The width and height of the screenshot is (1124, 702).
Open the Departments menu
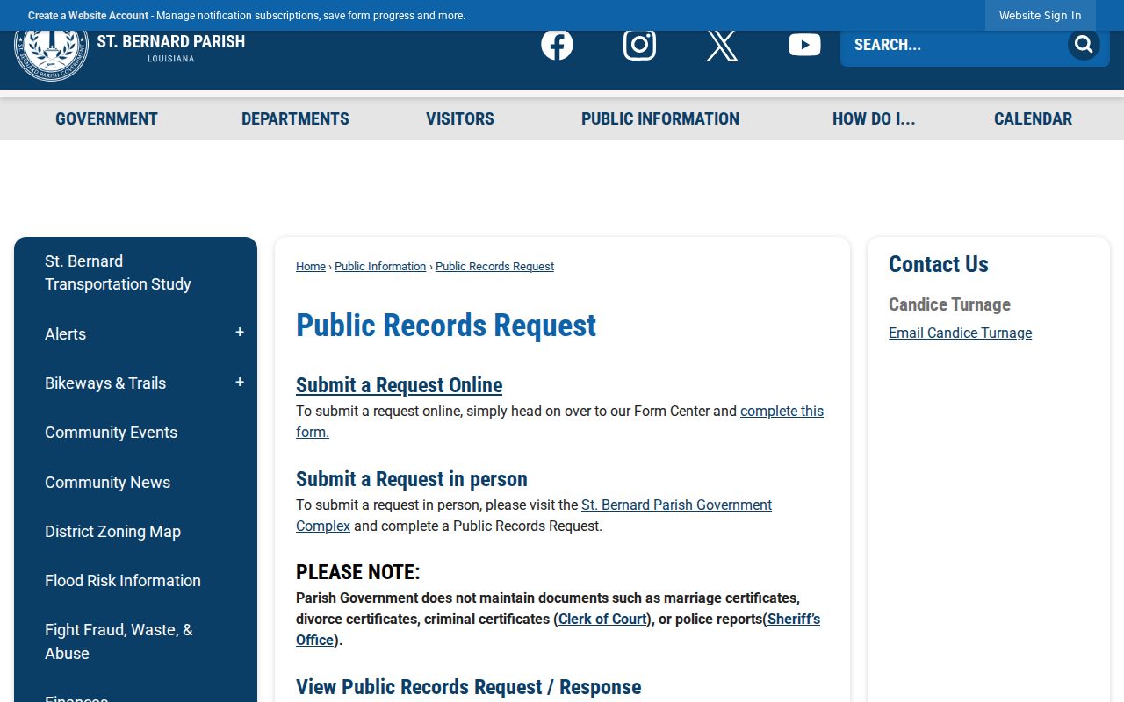tap(295, 118)
